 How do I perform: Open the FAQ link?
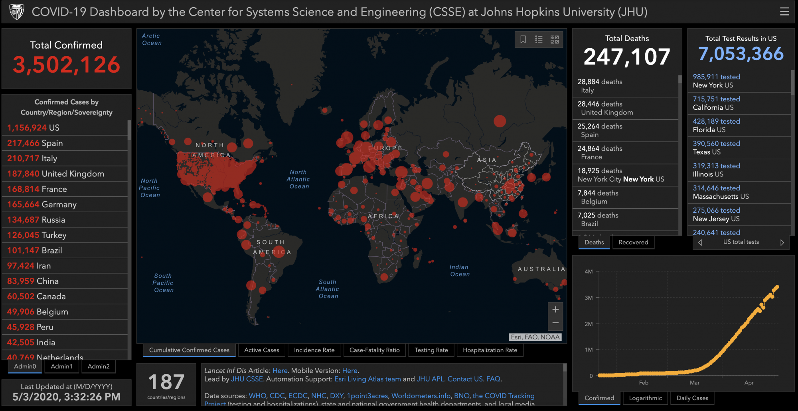[493, 379]
